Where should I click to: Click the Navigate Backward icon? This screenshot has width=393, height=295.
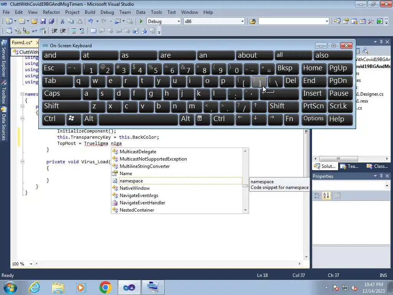point(117,22)
